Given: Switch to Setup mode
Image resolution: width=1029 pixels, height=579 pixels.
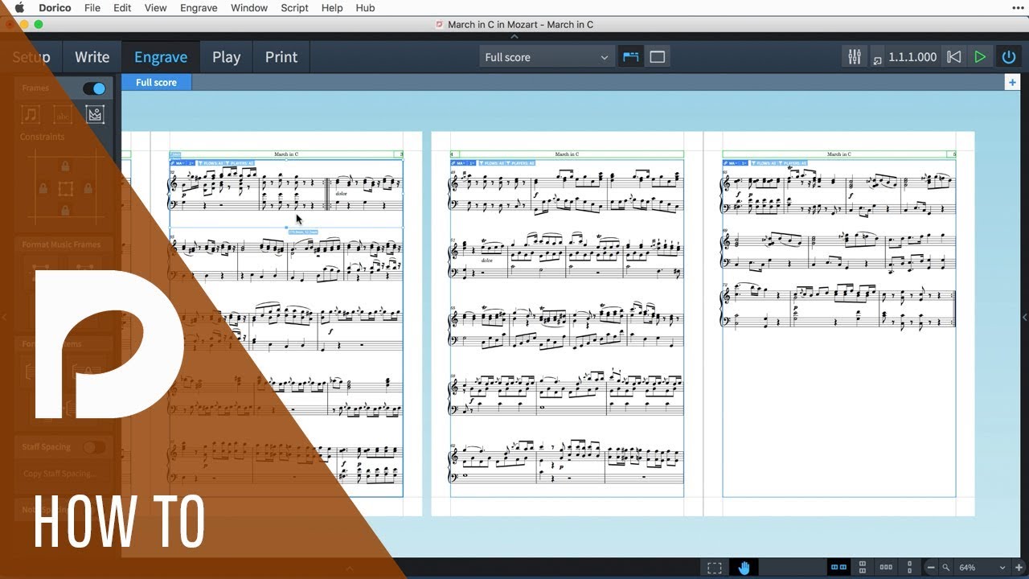Looking at the screenshot, I should [31, 57].
